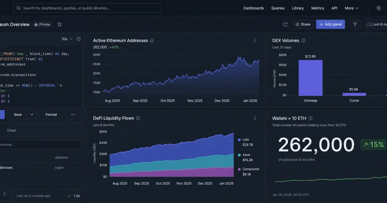Click the columns search field
Image resolution: width=387 pixels, height=203 pixels.
(40, 144)
